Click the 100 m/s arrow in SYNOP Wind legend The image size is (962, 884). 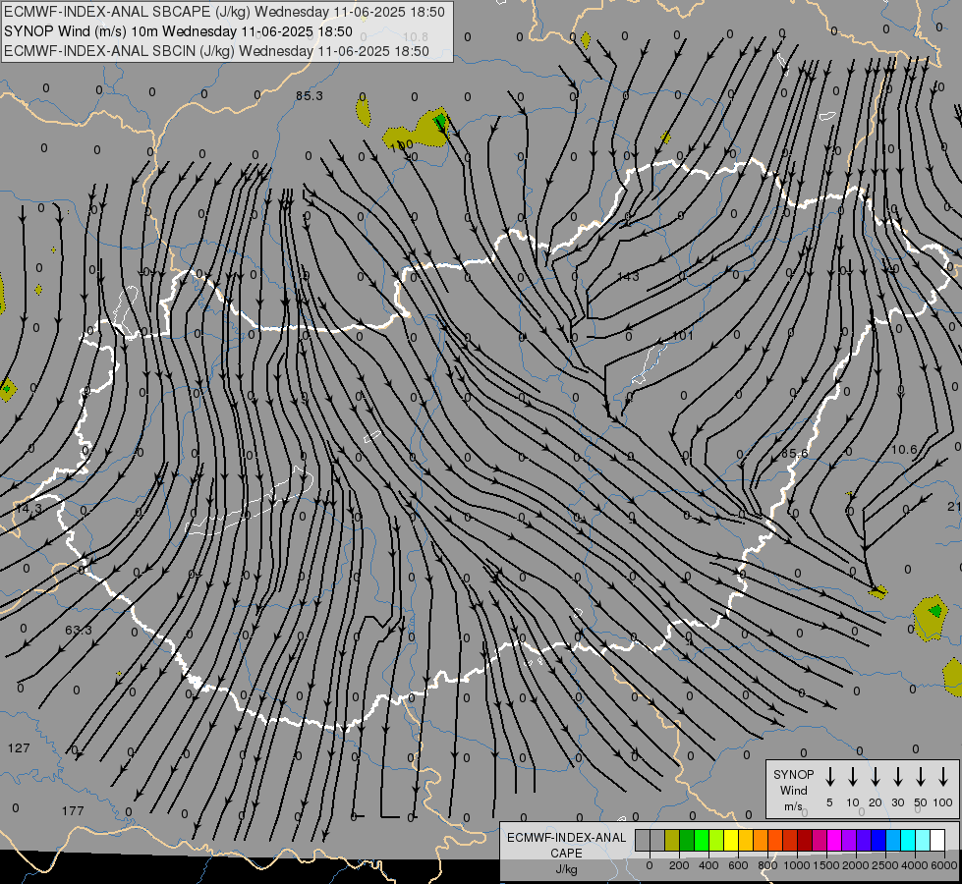(943, 777)
